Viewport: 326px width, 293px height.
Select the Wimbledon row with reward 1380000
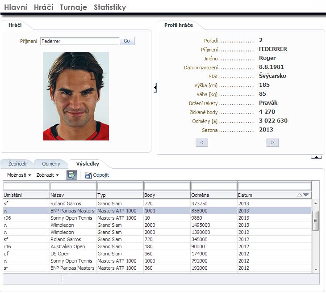tap(157, 232)
